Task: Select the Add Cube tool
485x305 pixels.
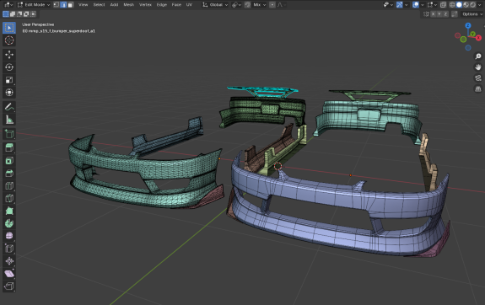Action: tap(9, 134)
